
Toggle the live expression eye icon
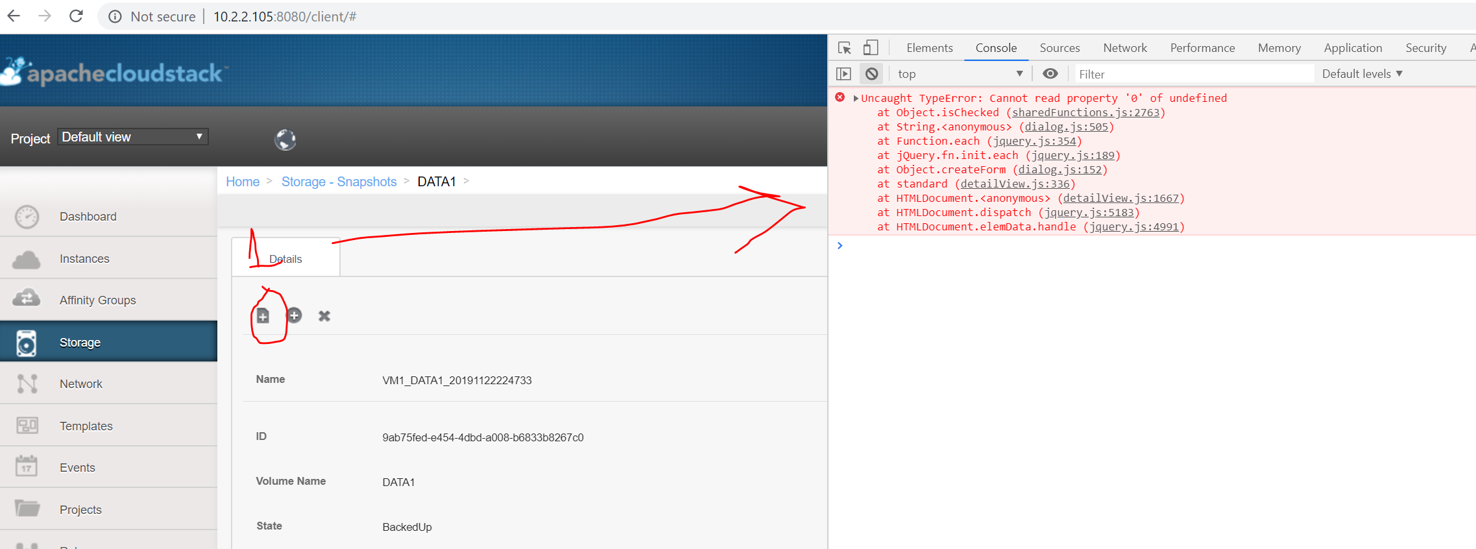coord(1050,73)
